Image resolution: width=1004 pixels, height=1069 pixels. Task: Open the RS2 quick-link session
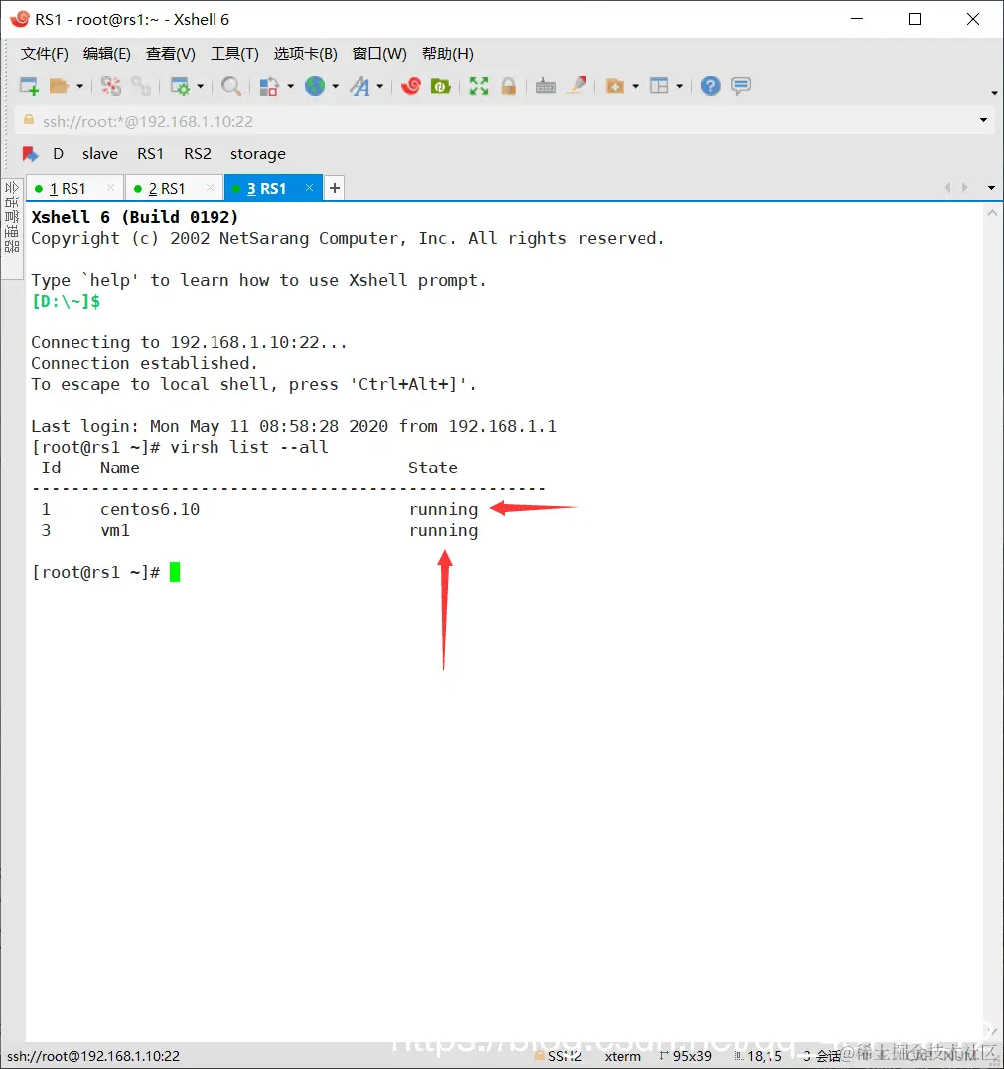click(197, 154)
